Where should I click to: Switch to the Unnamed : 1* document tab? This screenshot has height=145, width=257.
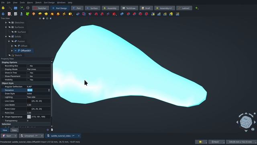31,136
